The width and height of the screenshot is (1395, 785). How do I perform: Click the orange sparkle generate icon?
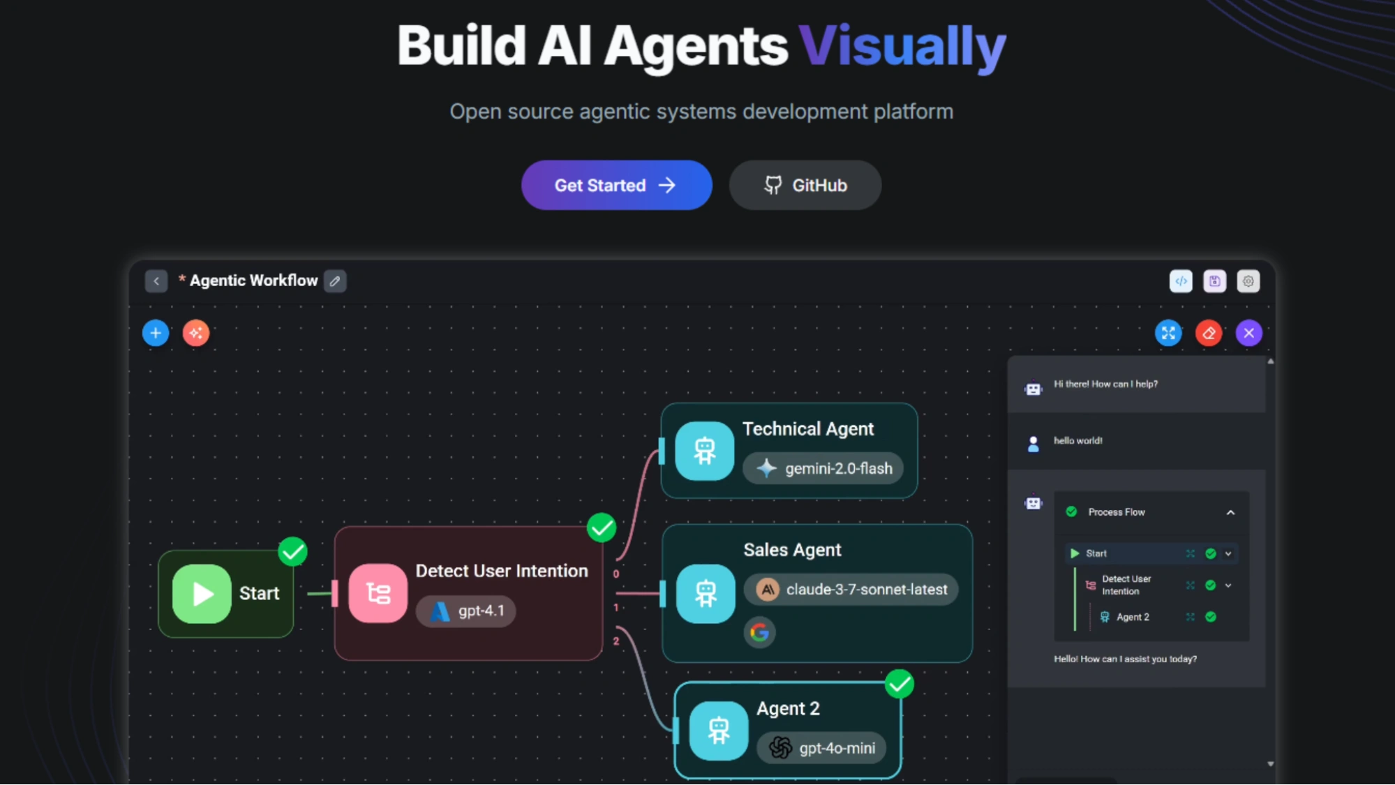click(x=196, y=333)
